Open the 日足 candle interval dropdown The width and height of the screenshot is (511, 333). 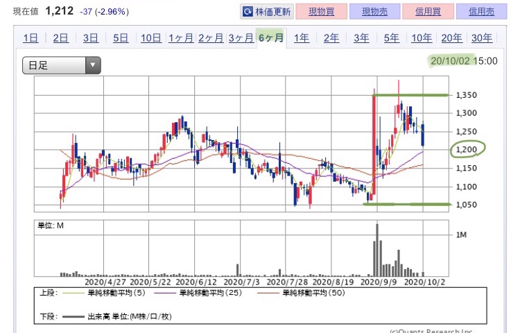(x=62, y=65)
